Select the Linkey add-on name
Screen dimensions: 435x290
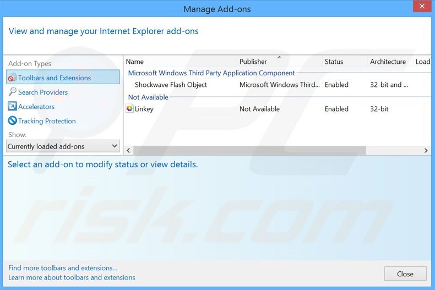pyautogui.click(x=144, y=109)
